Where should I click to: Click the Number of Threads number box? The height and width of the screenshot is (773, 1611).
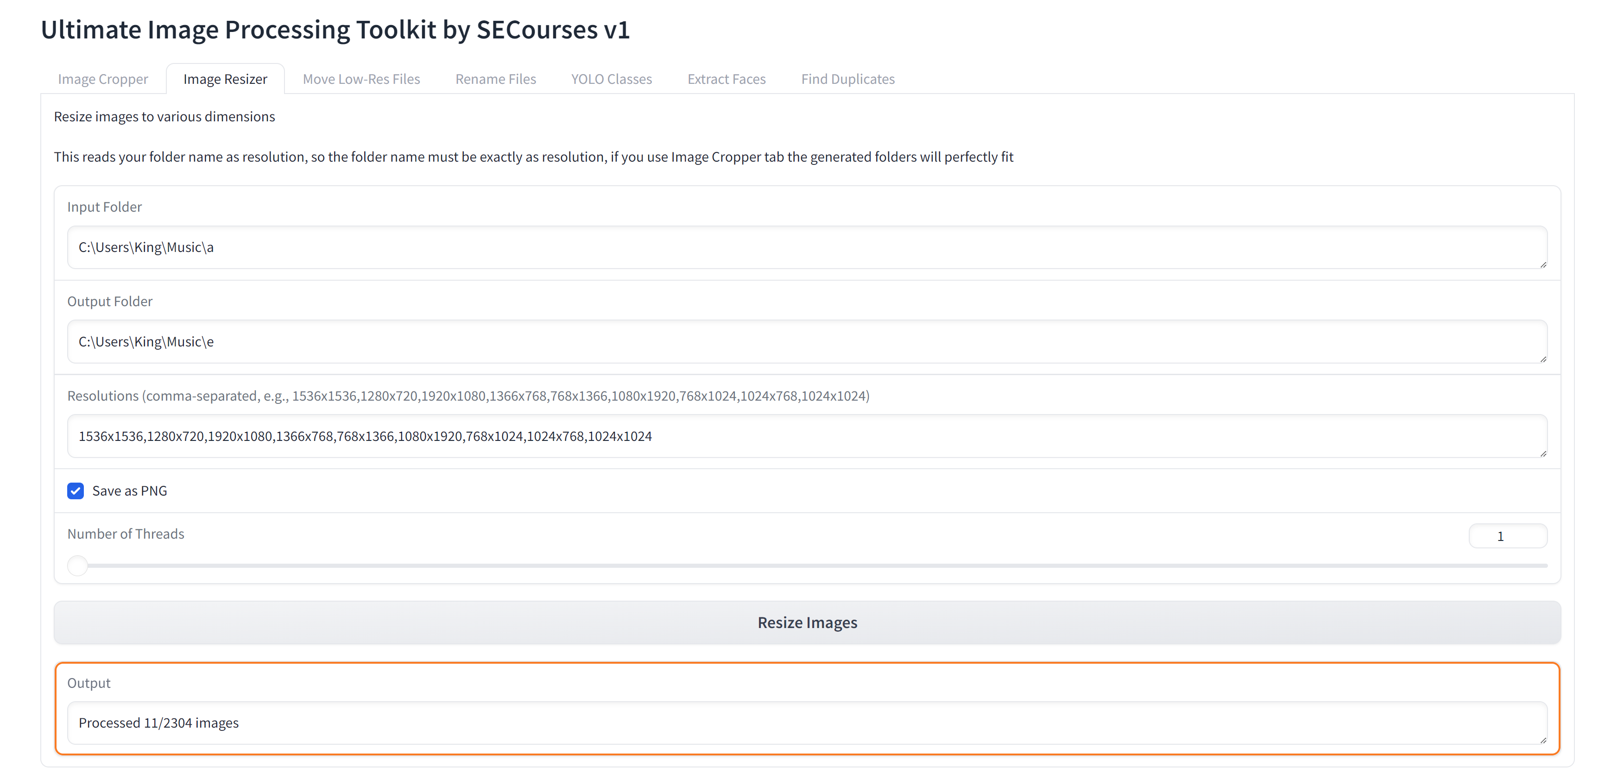[x=1507, y=536]
